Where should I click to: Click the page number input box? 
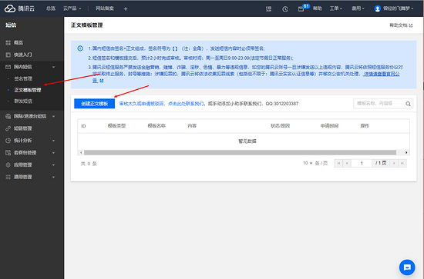point(362,163)
